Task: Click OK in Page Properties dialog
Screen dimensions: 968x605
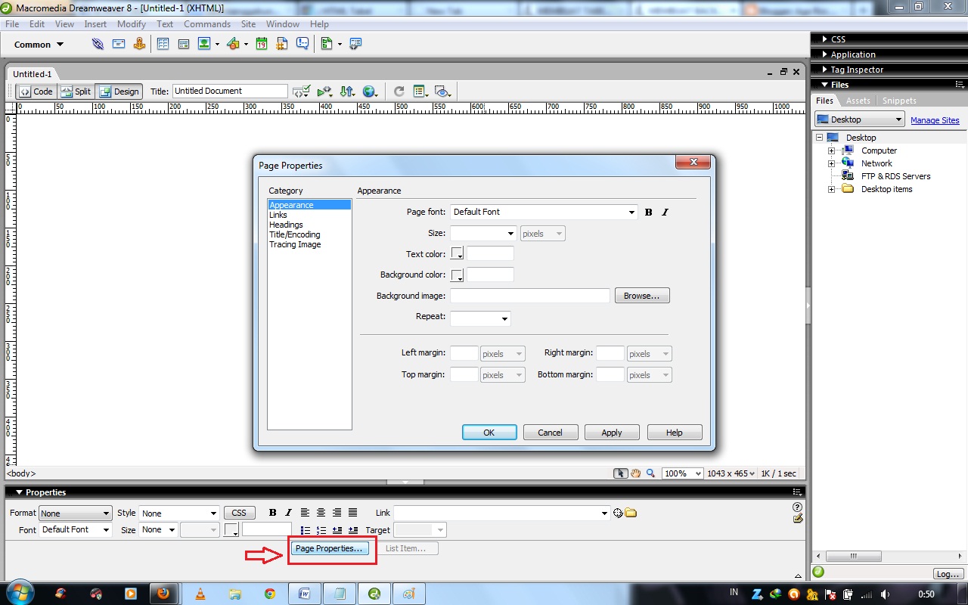Action: click(489, 433)
